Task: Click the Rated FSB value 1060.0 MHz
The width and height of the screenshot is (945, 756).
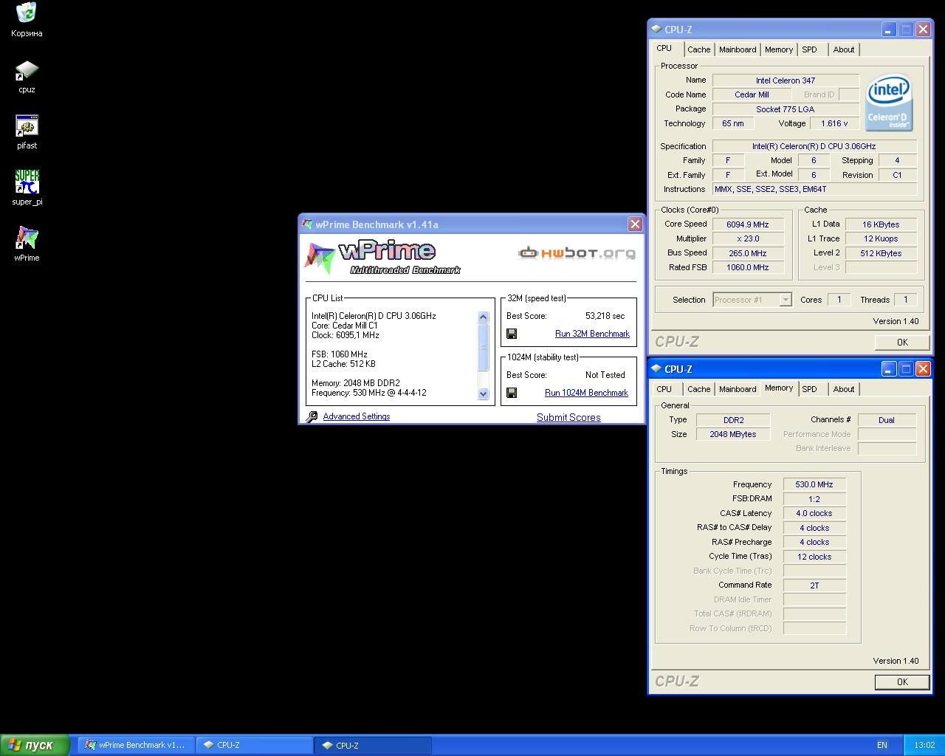Action: point(748,267)
